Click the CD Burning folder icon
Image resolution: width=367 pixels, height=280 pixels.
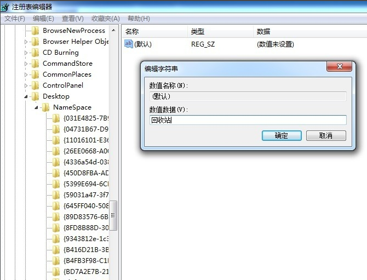pyautogui.click(x=36, y=53)
